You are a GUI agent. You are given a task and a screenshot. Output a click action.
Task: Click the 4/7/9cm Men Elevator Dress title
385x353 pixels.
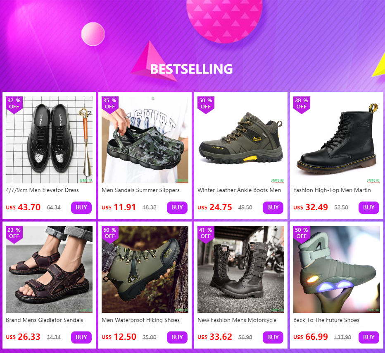pyautogui.click(x=42, y=190)
